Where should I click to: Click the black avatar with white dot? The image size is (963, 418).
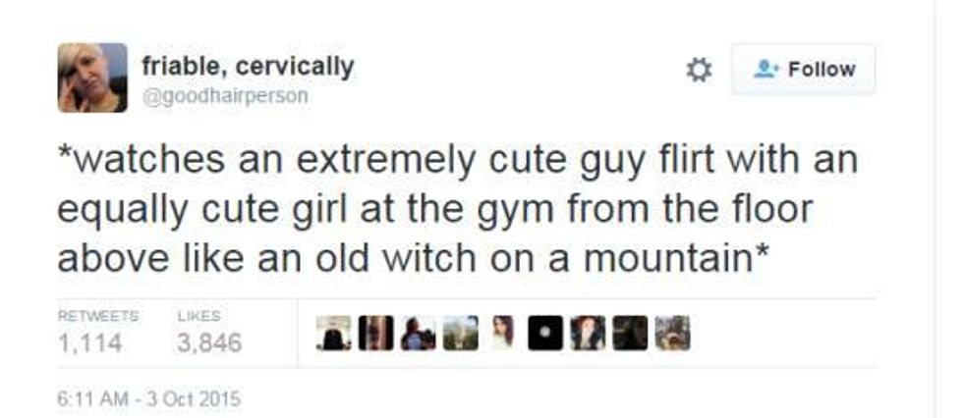pos(543,334)
